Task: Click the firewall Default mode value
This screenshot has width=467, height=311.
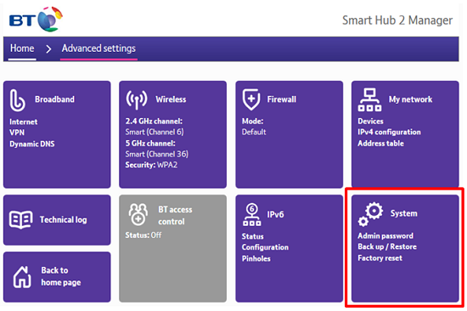Action: point(254,132)
